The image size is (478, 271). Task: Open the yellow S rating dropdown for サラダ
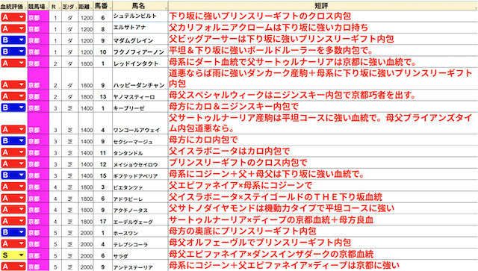(21, 255)
